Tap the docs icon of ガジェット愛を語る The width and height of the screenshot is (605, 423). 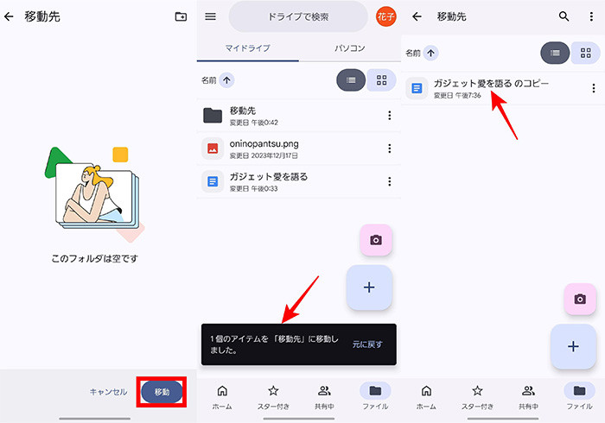tap(213, 181)
